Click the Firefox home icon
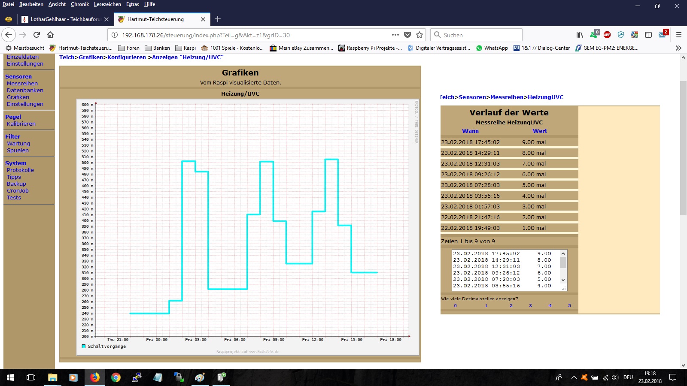This screenshot has height=386, width=687. pos(50,35)
